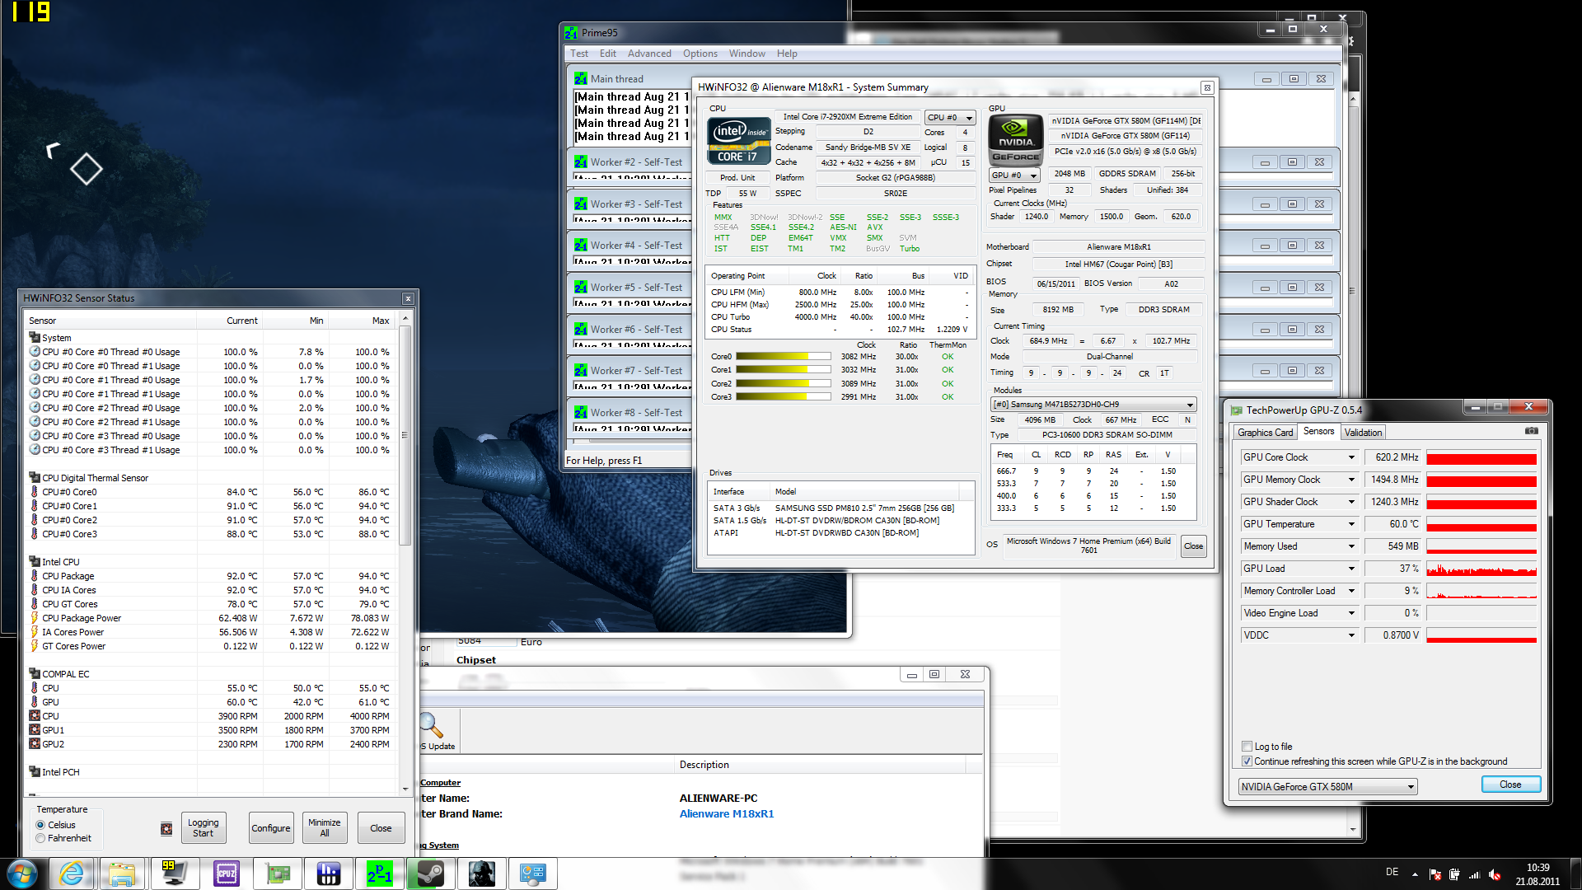Enable Log to file in GPU-Z
This screenshot has height=890, width=1582.
1247,747
